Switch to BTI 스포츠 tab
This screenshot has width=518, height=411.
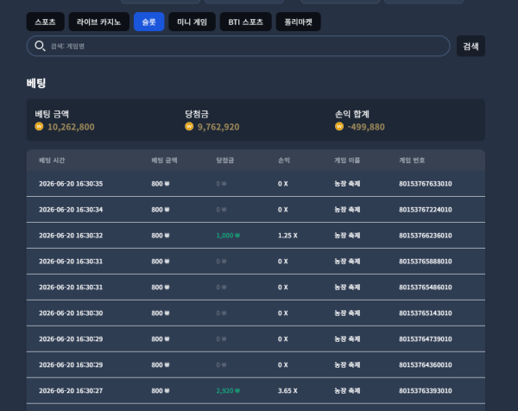245,22
